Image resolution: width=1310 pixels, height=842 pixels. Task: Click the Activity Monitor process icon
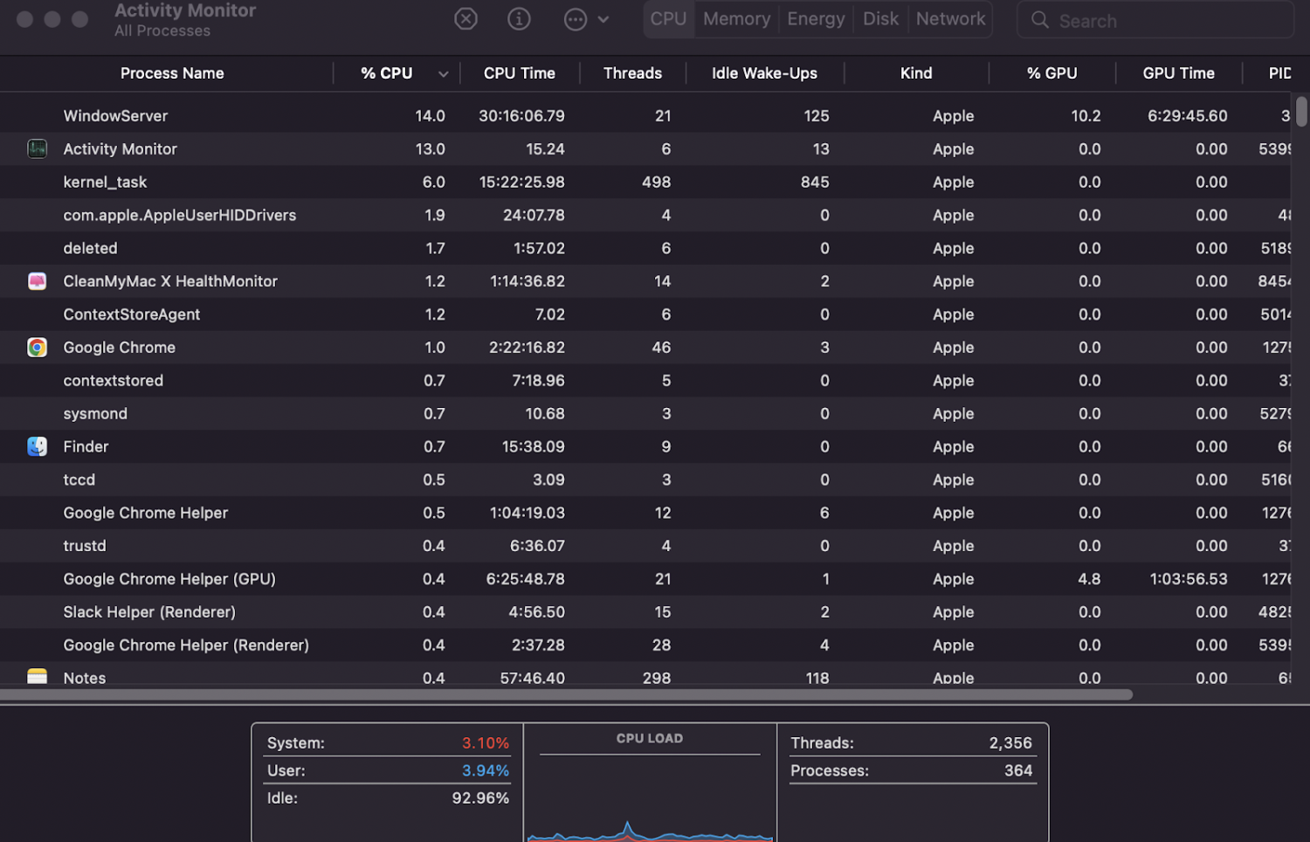click(x=37, y=149)
